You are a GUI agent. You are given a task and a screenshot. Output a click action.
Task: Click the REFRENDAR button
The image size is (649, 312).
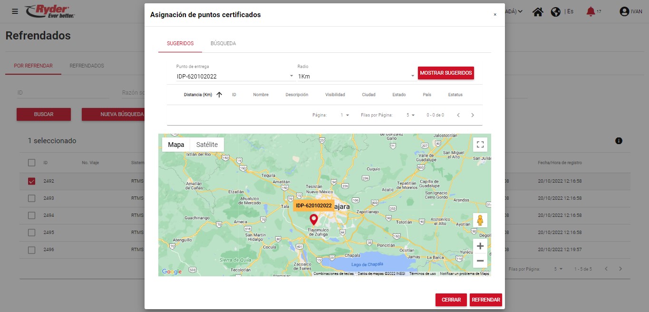[485, 300]
